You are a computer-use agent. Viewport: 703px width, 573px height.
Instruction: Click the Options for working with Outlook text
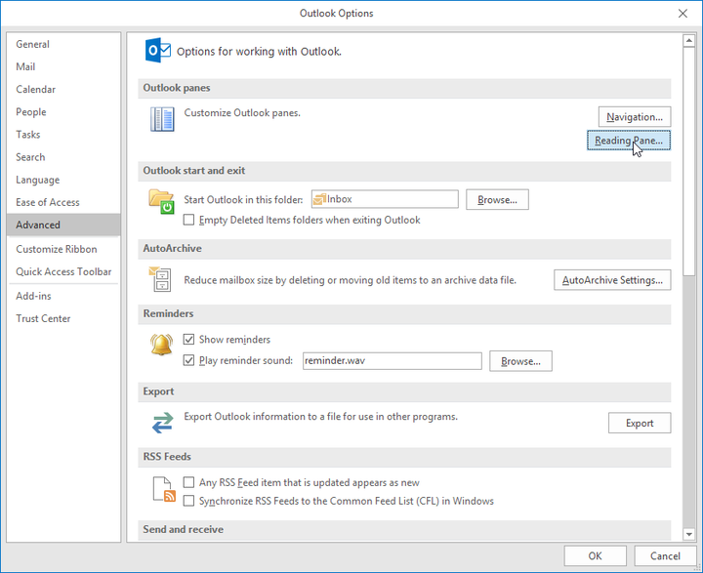pos(259,52)
